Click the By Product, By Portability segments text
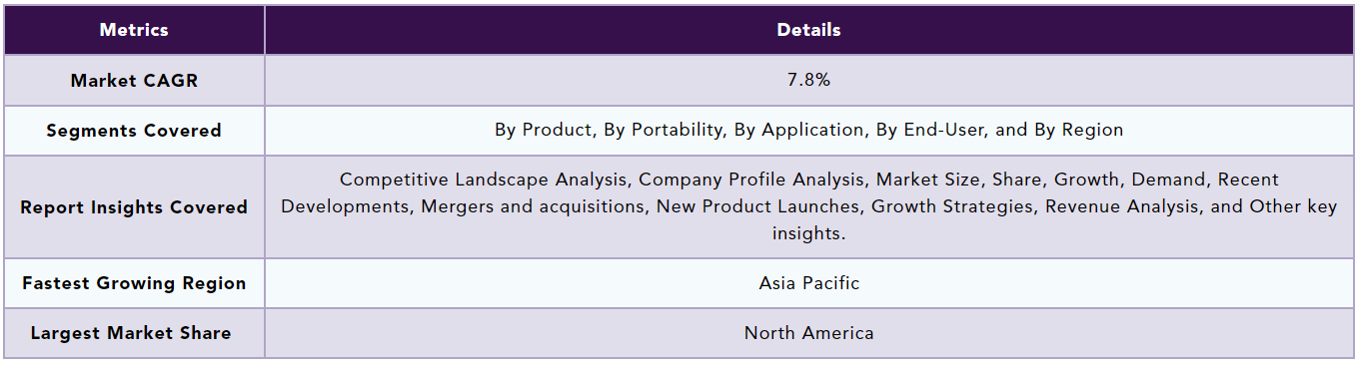 tap(610, 130)
